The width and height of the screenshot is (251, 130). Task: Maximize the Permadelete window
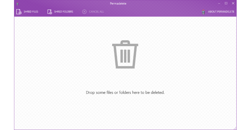[226, 3]
